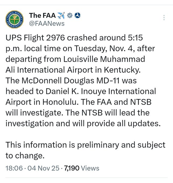
Task: Click the Views label in the footer
Action: [x=90, y=168]
